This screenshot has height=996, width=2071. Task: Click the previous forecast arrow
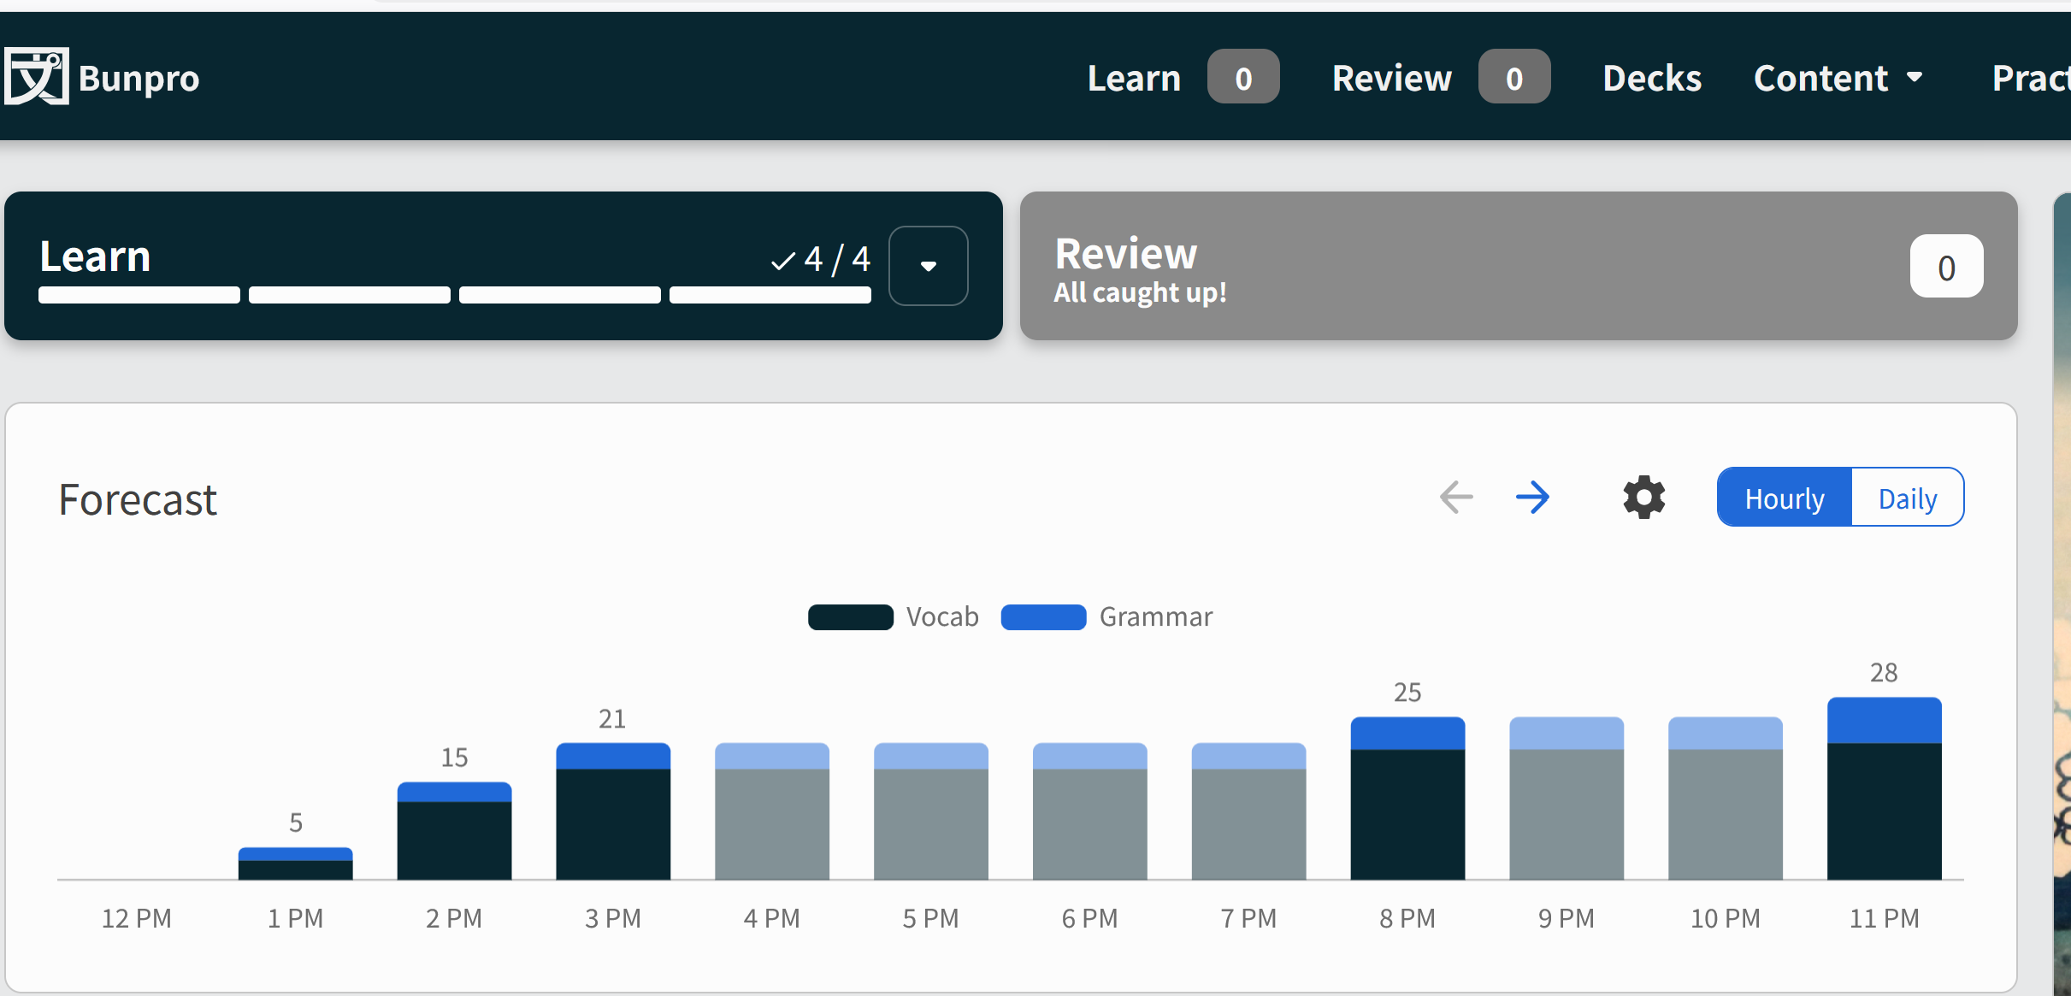pos(1456,498)
